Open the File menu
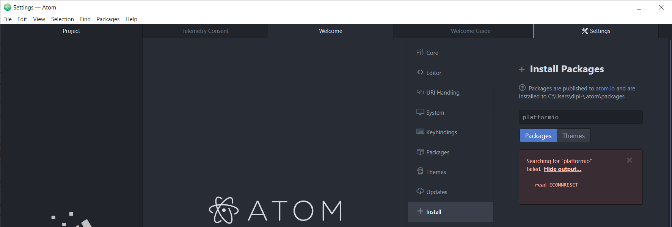The width and height of the screenshot is (672, 227). [8, 19]
